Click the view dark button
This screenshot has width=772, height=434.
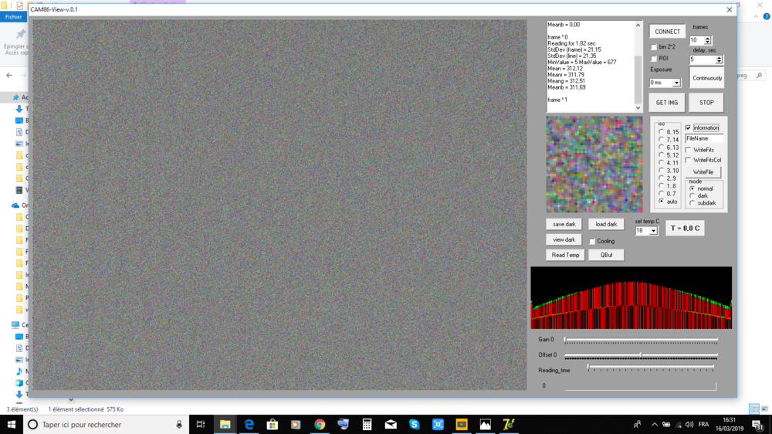(x=564, y=240)
